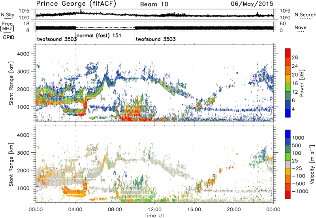Select the "20:00" time tick label
This screenshot has width=316, height=218.
pyautogui.click(x=234, y=210)
